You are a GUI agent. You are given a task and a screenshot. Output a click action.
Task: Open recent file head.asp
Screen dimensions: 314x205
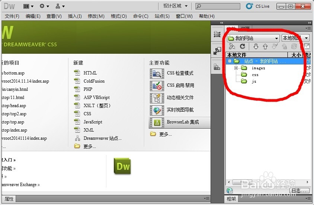click(14, 106)
